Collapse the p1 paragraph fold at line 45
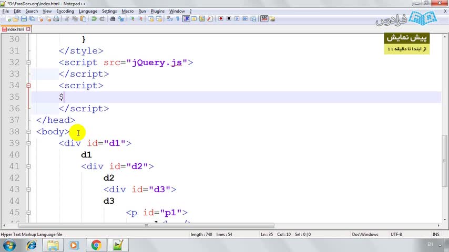Image resolution: width=449 pixels, height=252 pixels. [28, 213]
